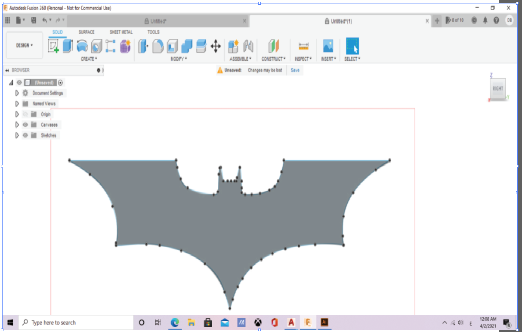Click the Rectangular Pattern tool icon
The image size is (522, 332).
[x=111, y=46]
